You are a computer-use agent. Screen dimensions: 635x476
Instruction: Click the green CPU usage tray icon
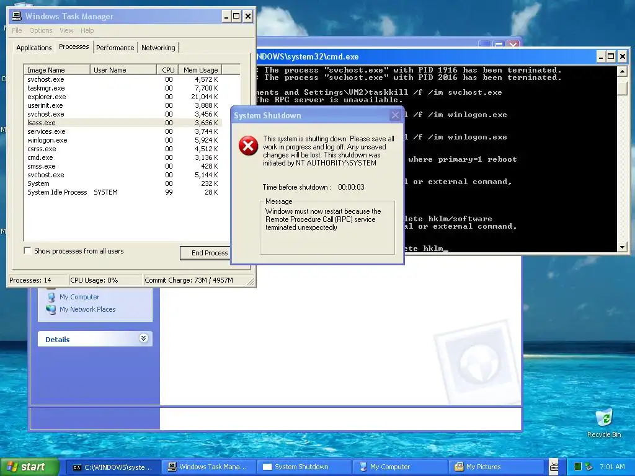(578, 467)
